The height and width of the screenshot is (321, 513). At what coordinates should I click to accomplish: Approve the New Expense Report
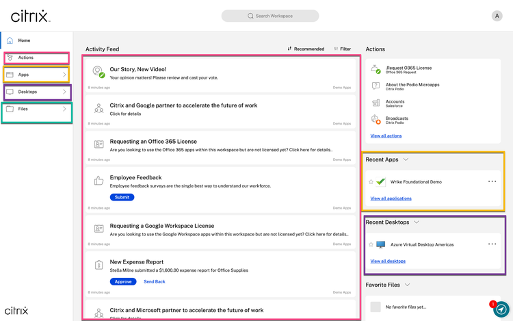(x=123, y=281)
